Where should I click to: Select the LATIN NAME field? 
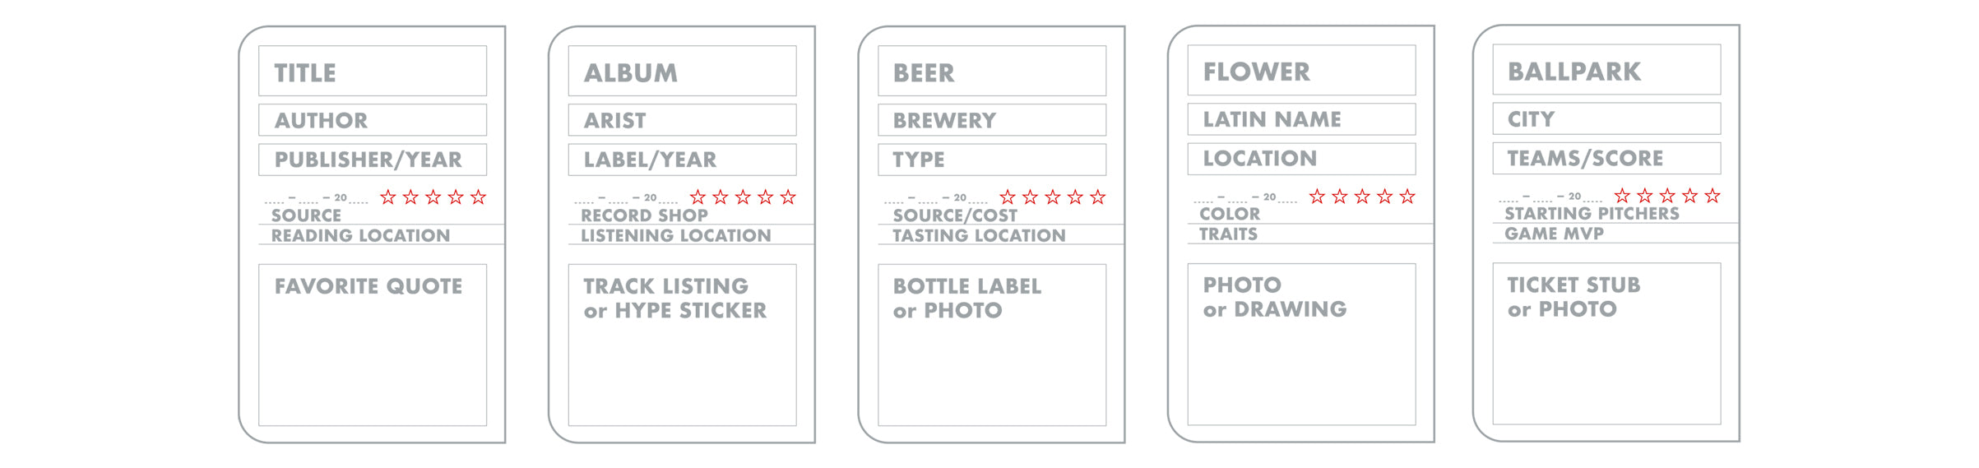[1301, 119]
